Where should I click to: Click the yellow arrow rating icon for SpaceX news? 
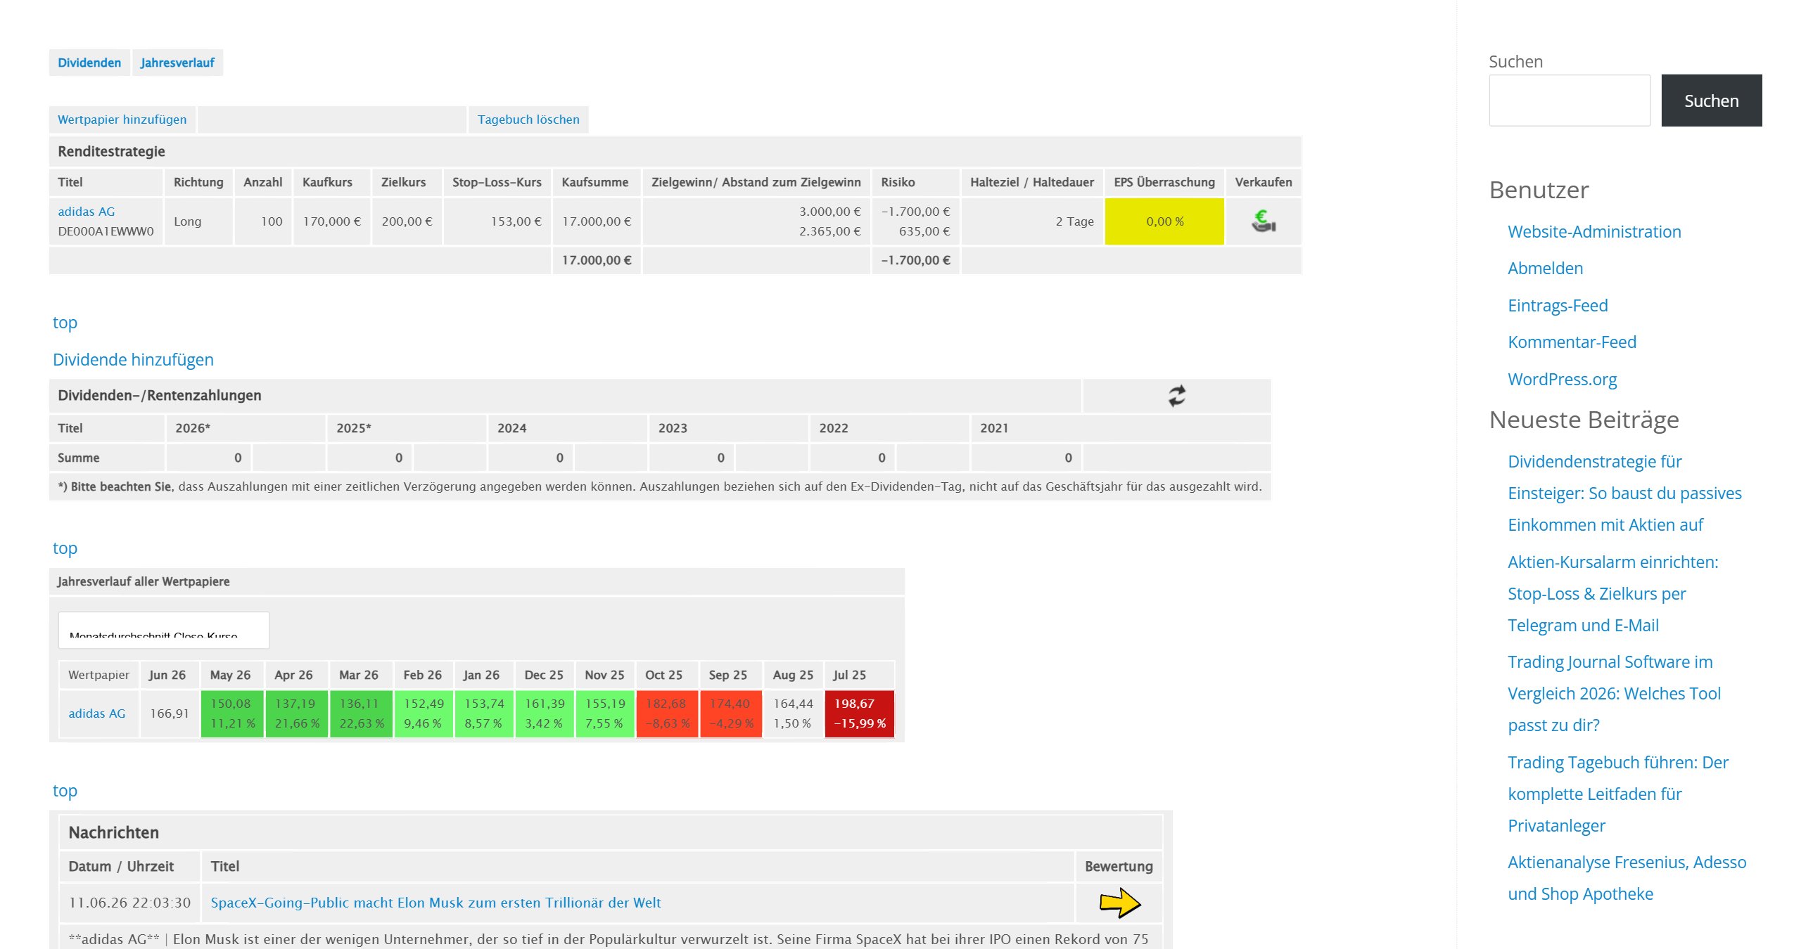[1119, 903]
